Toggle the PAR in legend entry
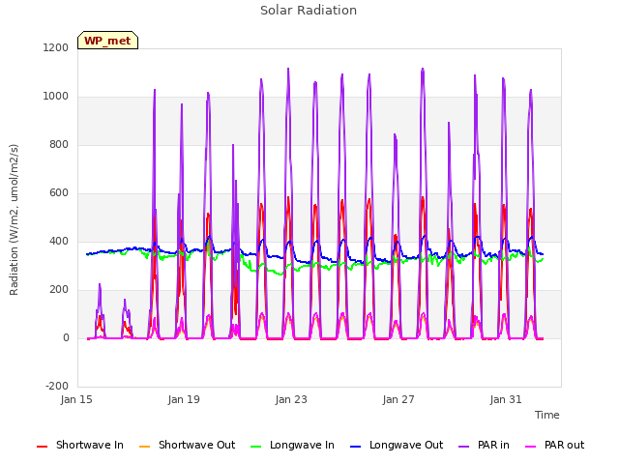 coord(484,445)
